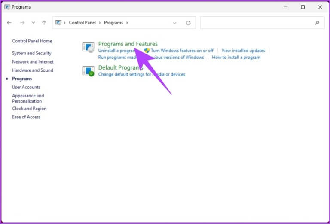Open User Accounts category

[x=26, y=87]
